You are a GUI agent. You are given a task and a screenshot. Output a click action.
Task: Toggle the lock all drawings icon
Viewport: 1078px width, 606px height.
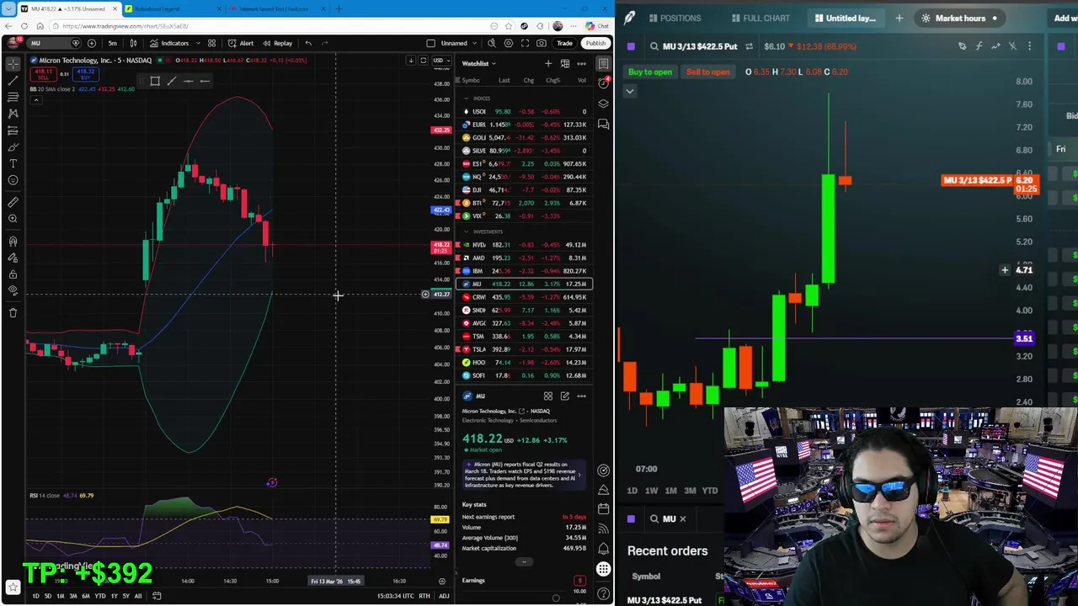point(13,274)
